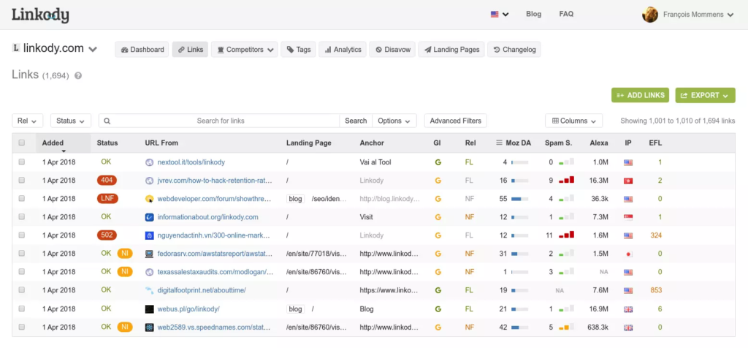748x348 pixels.
Task: Select the checkbox for digitalfootprint.net row
Action: [x=22, y=290]
